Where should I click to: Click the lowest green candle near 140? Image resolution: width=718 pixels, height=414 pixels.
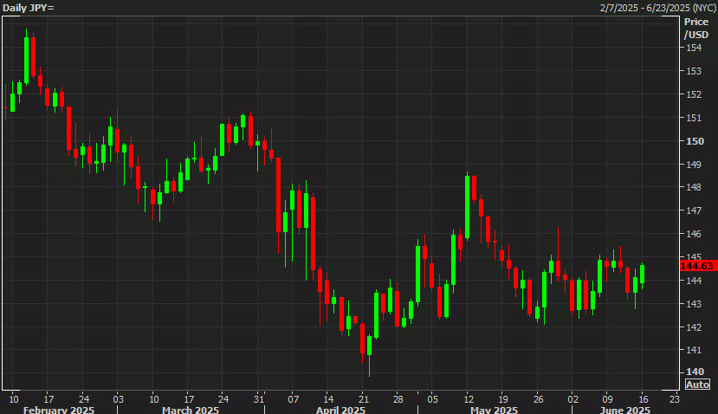coord(370,346)
